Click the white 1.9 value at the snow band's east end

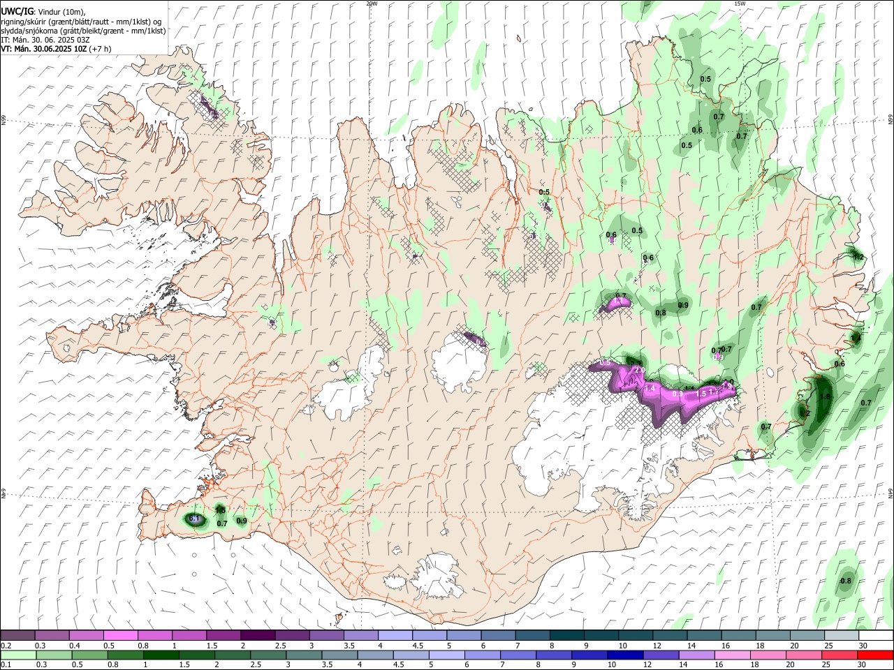[x=727, y=386]
